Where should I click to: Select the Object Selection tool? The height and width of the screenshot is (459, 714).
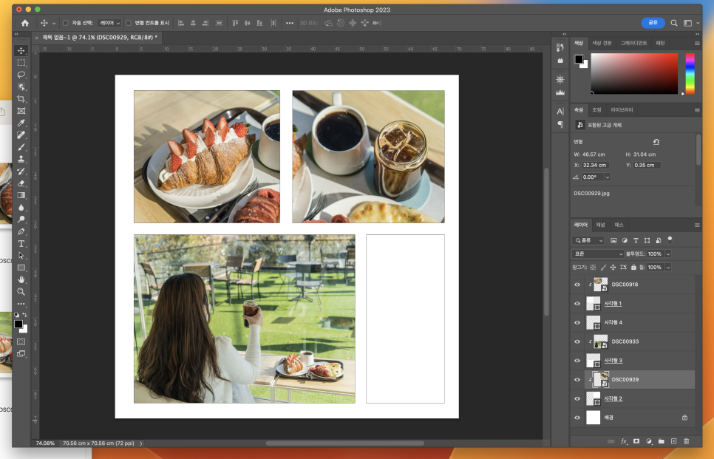pyautogui.click(x=21, y=87)
